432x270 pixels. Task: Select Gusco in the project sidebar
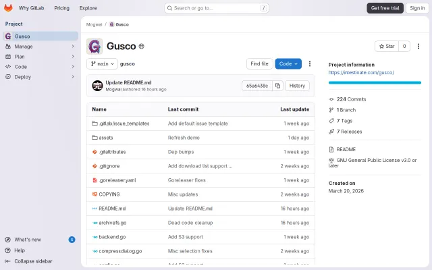point(40,36)
